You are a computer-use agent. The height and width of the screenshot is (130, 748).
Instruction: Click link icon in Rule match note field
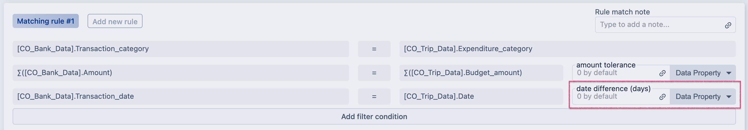click(x=728, y=25)
